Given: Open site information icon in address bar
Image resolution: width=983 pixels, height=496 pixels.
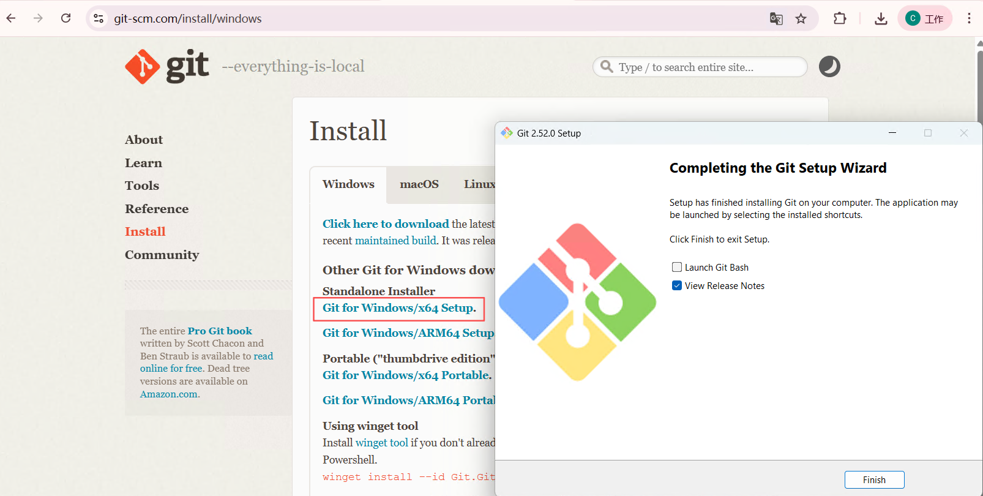Looking at the screenshot, I should point(99,18).
